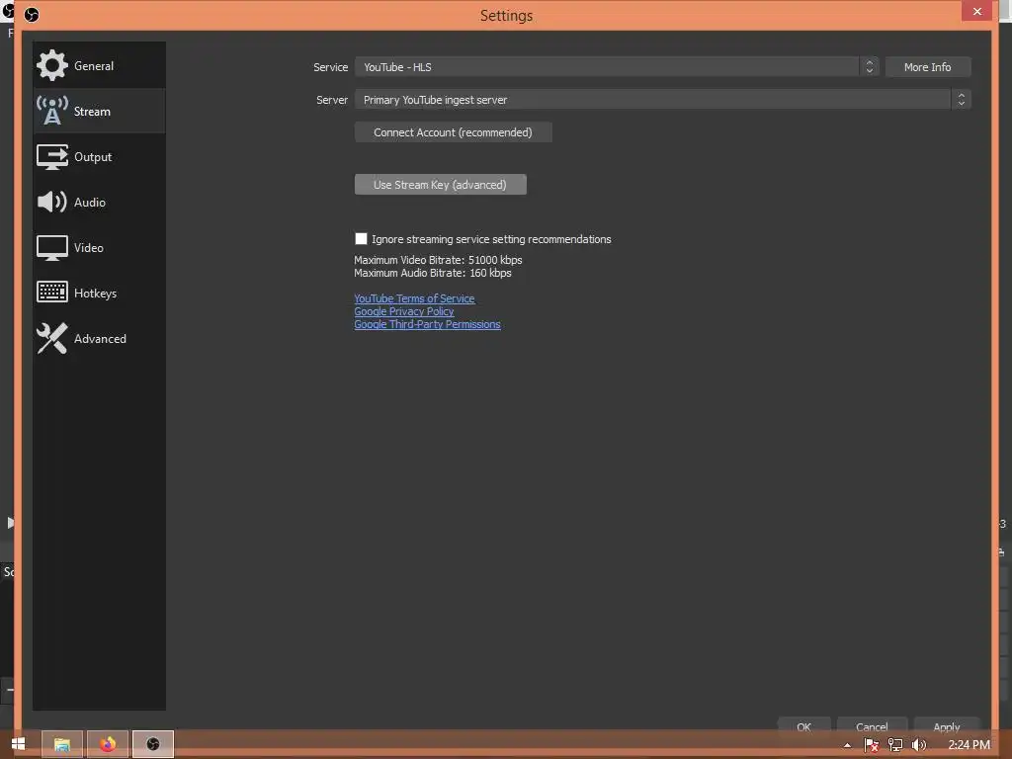
Task: Click the General gear icon
Action: tap(51, 65)
